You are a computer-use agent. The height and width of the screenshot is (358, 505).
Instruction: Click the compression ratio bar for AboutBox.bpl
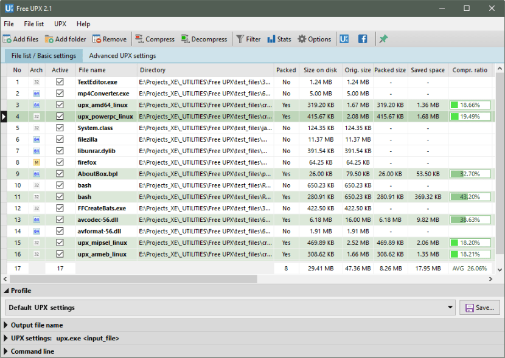tap(469, 173)
